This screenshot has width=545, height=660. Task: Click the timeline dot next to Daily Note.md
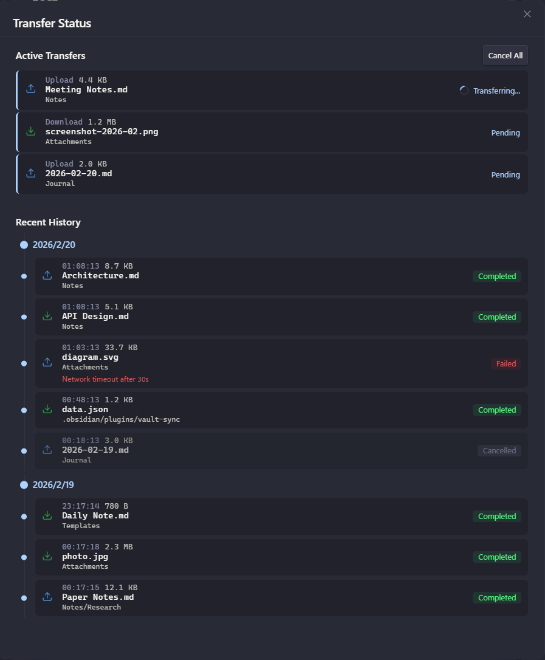pos(24,517)
